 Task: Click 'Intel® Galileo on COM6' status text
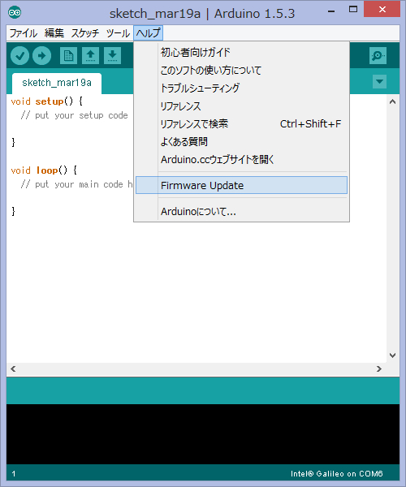tap(337, 474)
